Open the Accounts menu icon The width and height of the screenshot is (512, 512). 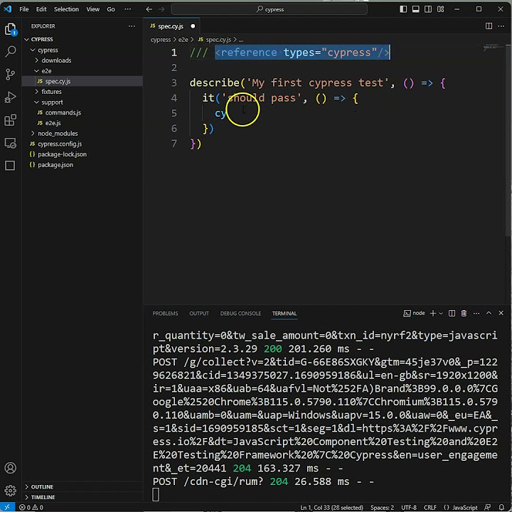pos(10,468)
